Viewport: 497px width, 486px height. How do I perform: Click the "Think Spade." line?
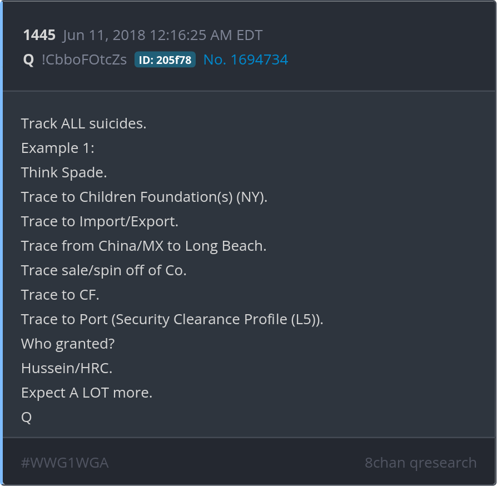[x=64, y=172]
